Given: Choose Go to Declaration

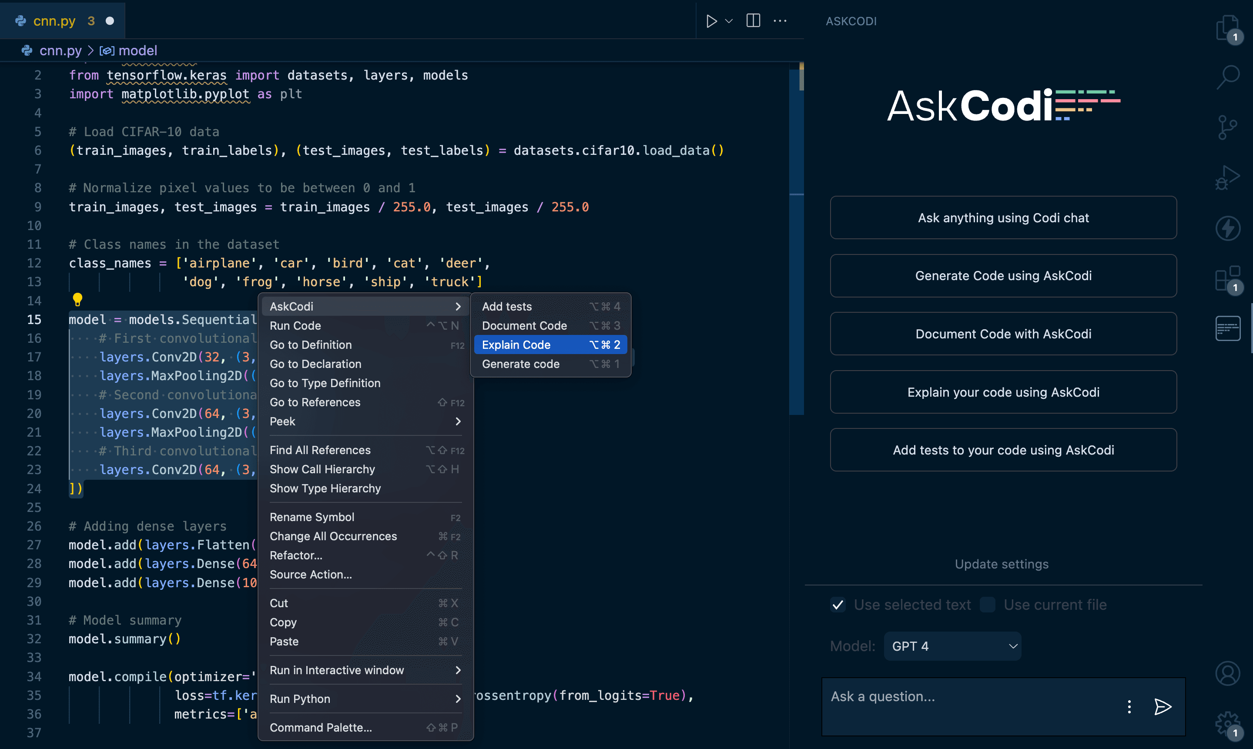Looking at the screenshot, I should [x=365, y=364].
